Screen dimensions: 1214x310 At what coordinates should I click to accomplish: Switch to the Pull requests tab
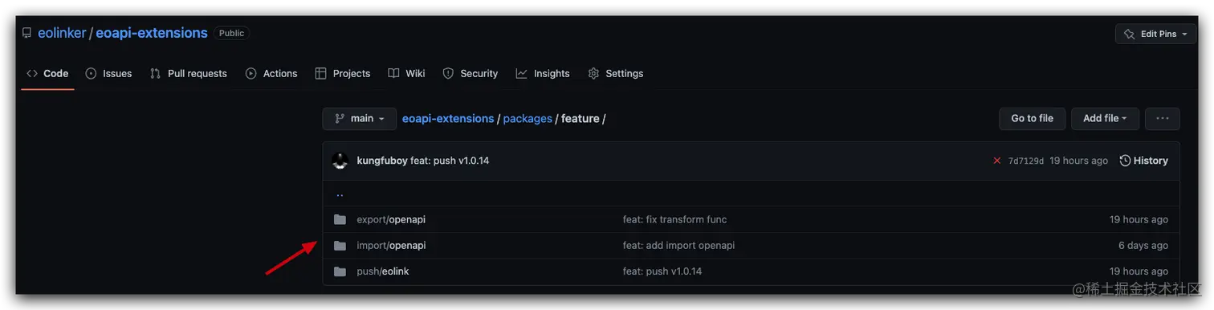coord(189,73)
